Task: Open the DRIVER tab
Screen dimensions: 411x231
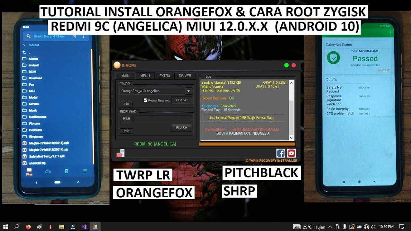Action: [x=185, y=76]
